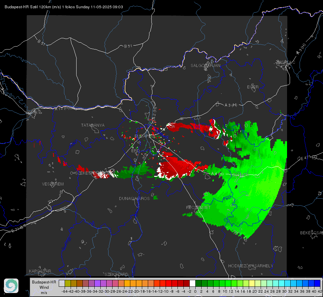This screenshot has height=297, width=323.
Task: Click the A 3 (H) road label above Miskolc
Action: (301, 49)
